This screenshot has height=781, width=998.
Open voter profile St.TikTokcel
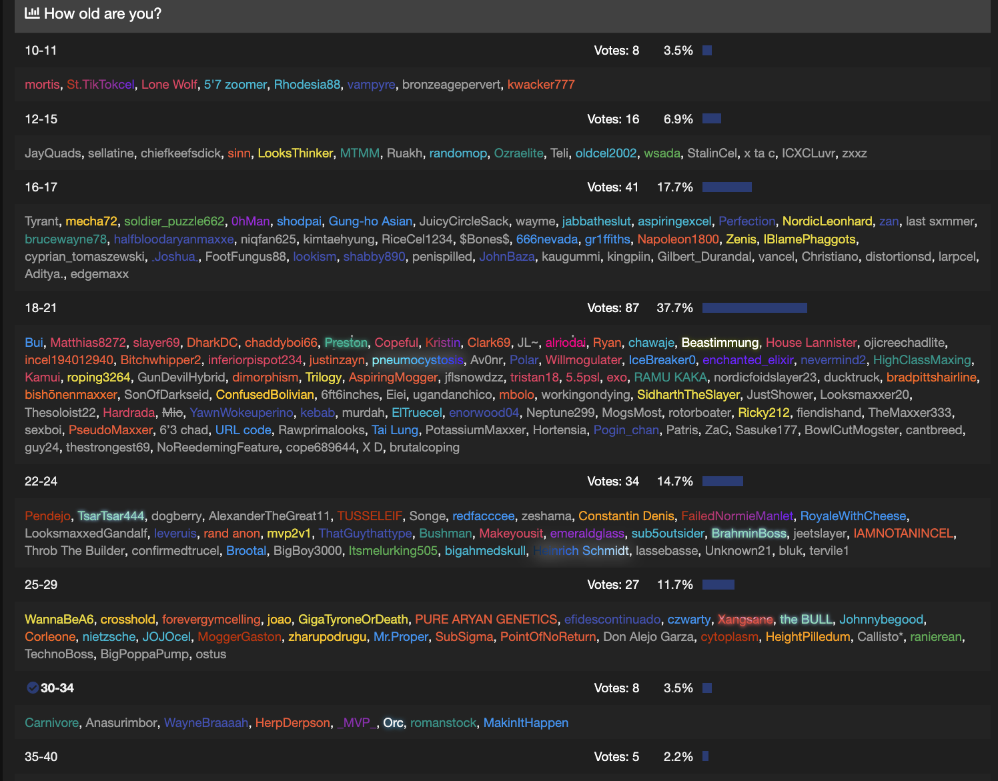101,85
